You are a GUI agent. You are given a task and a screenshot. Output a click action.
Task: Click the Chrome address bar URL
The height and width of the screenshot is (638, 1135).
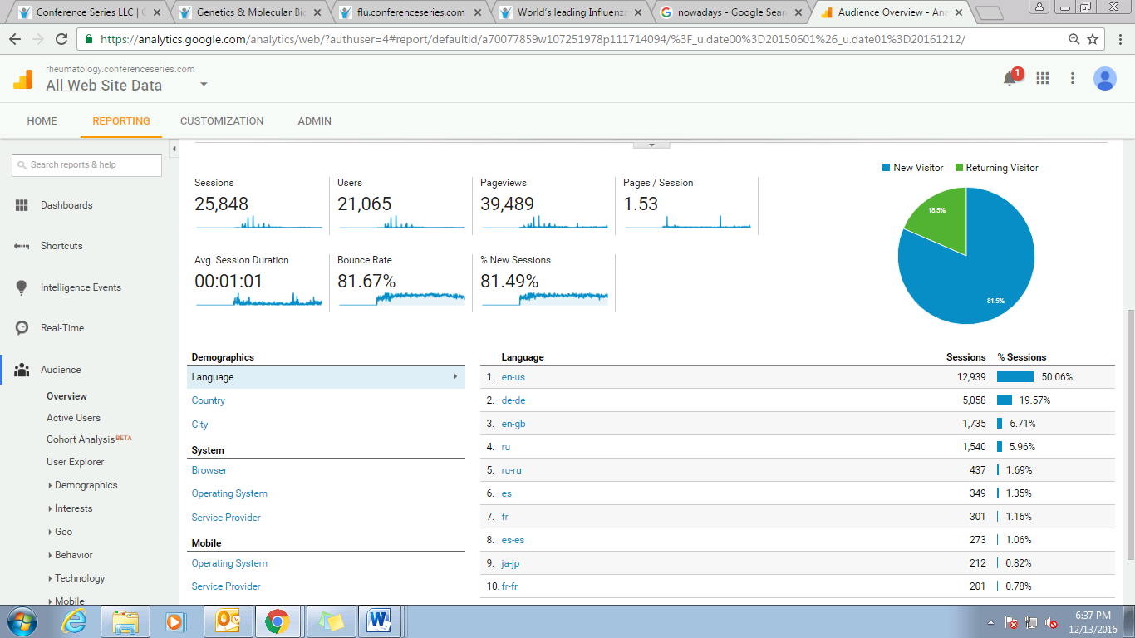pyautogui.click(x=532, y=39)
